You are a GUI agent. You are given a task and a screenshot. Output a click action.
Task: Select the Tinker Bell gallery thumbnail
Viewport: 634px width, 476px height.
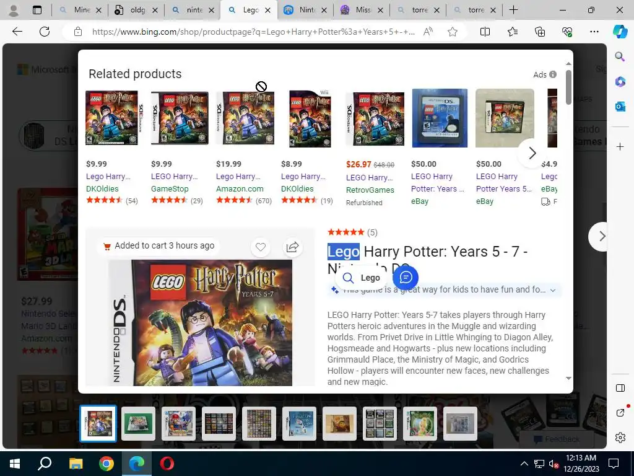420,423
